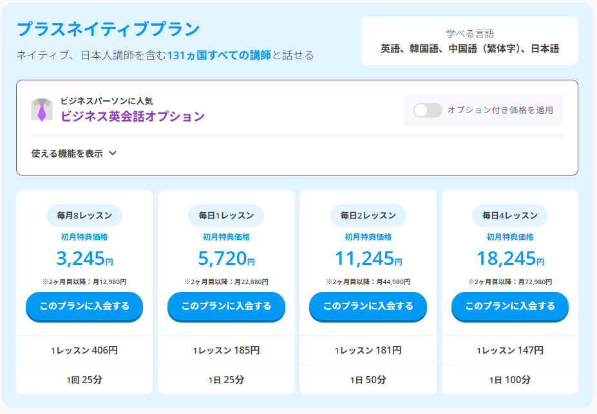Expand the 使える機能を表示 section
597x414 pixels.
73,154
